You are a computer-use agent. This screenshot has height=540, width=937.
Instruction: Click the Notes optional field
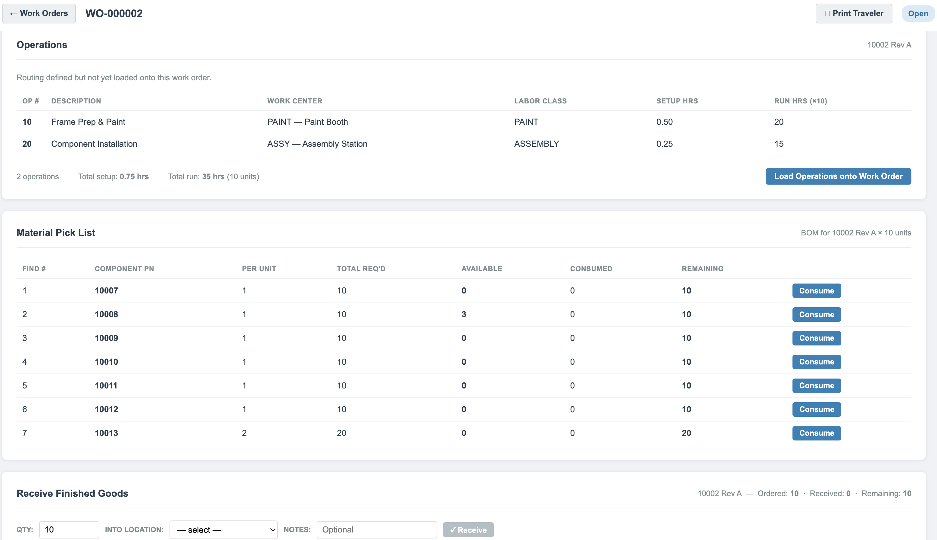pyautogui.click(x=377, y=529)
